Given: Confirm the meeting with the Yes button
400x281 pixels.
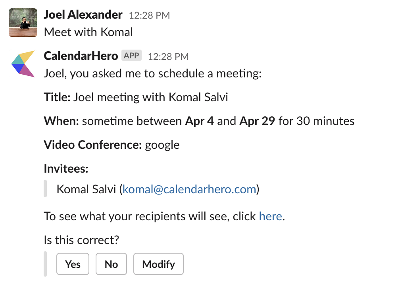Looking at the screenshot, I should point(73,264).
